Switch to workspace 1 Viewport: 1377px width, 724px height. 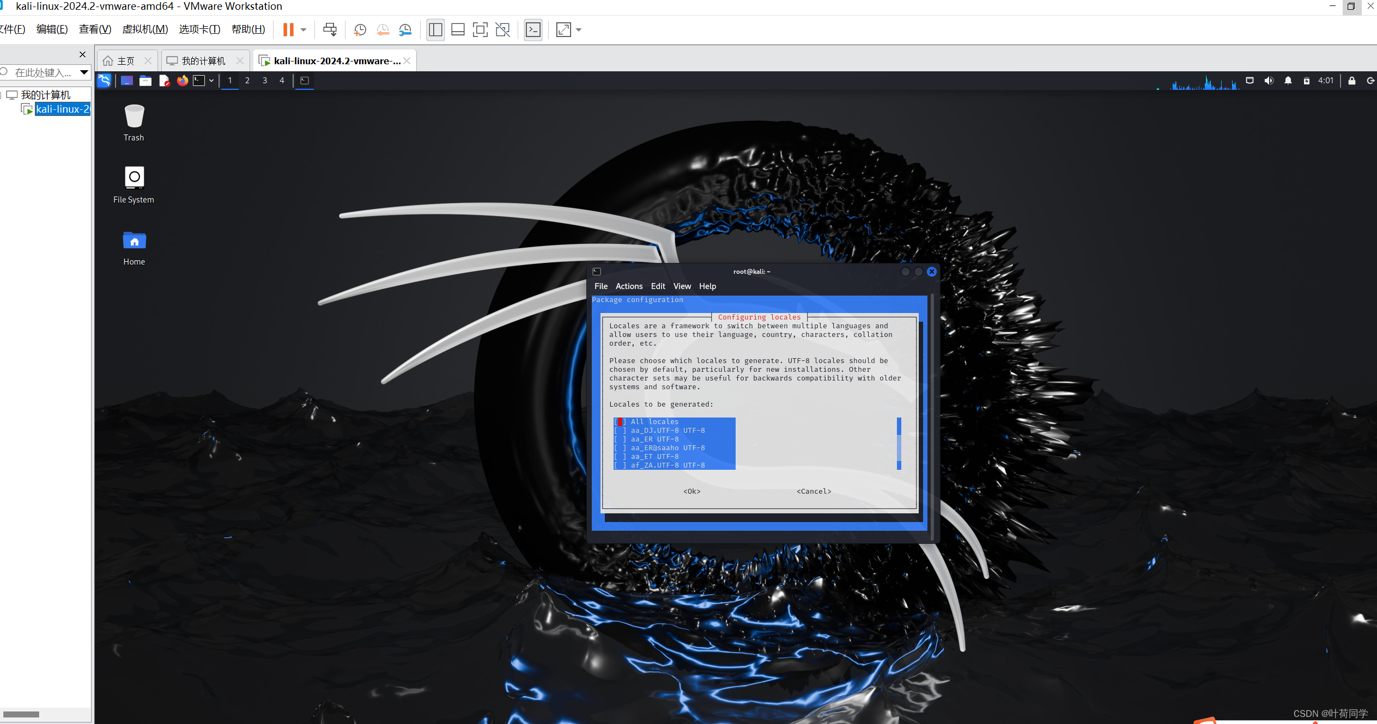pyautogui.click(x=230, y=81)
